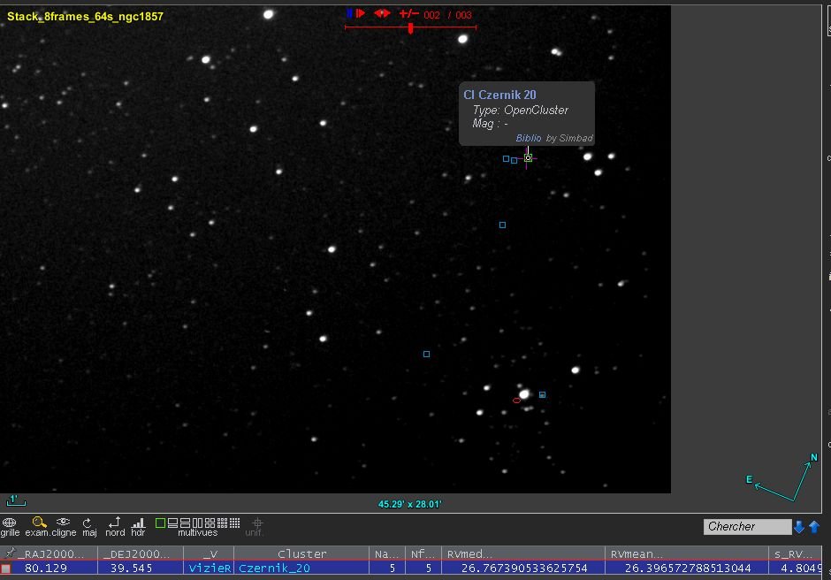Click the RVmed column header
The height and width of the screenshot is (580, 831).
469,553
